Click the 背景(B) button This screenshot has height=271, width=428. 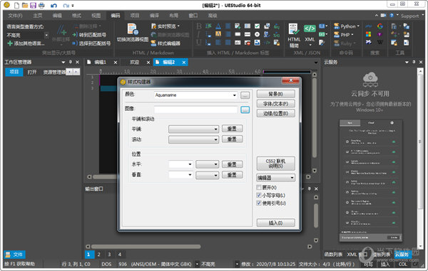click(275, 94)
